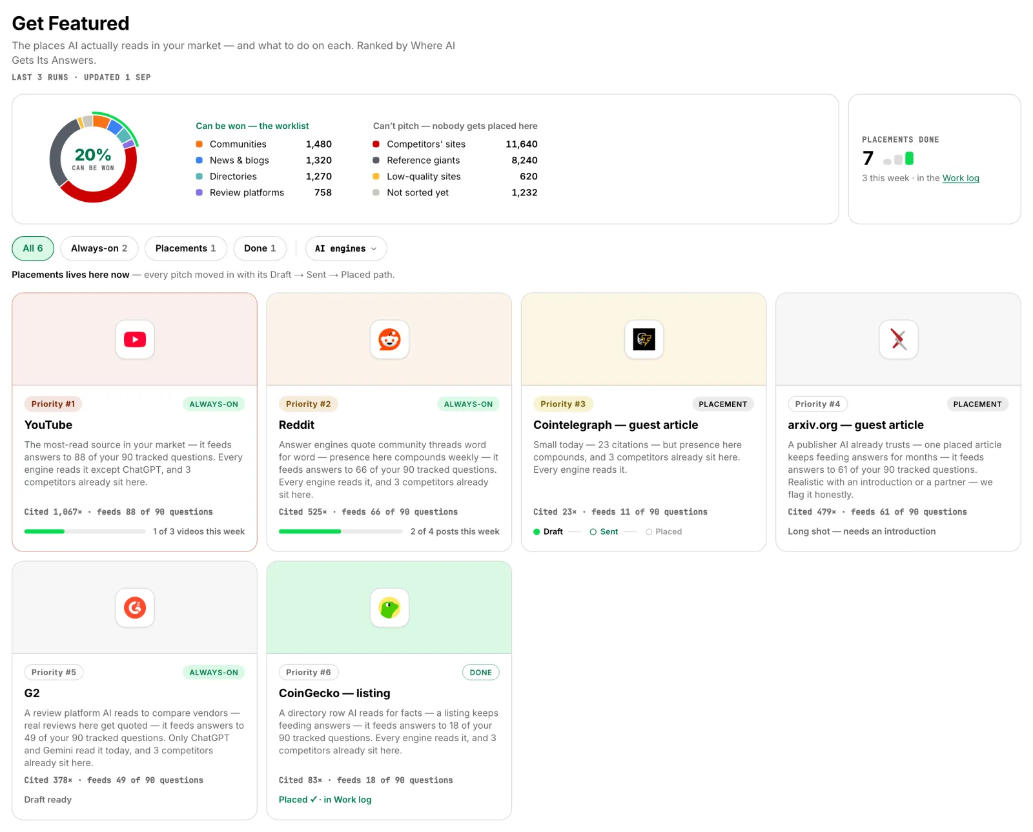
Task: Click the ALWAYS-ON badge on G2 card
Action: click(214, 673)
